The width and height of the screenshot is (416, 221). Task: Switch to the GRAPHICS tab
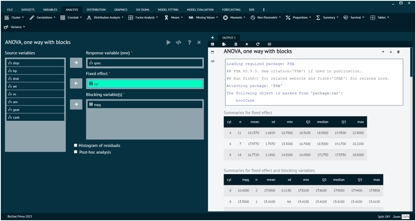coord(121,10)
